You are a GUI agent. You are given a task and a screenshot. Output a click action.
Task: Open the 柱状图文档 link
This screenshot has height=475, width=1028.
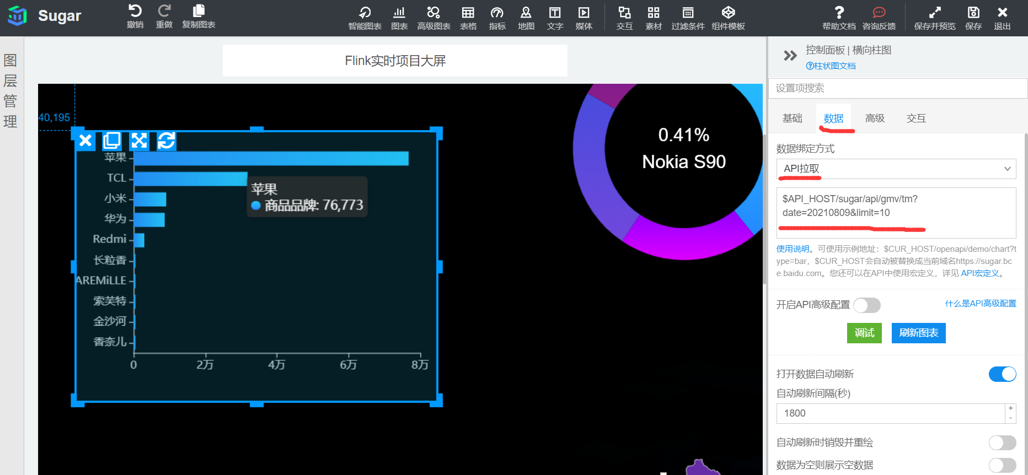point(831,66)
